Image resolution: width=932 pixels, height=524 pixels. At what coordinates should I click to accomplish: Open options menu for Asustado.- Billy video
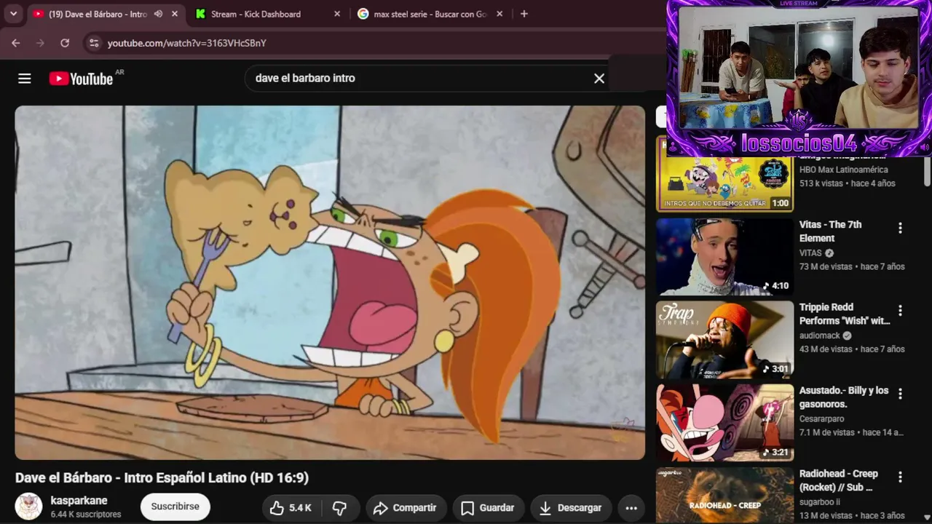[900, 394]
